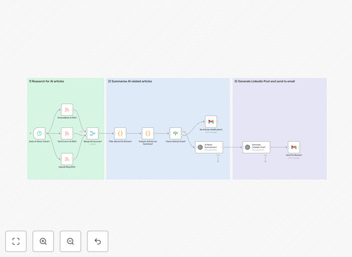The width and height of the screenshot is (352, 257).
Task: Click sticky note title "1) Research for AI articles"
Action: pos(46,81)
